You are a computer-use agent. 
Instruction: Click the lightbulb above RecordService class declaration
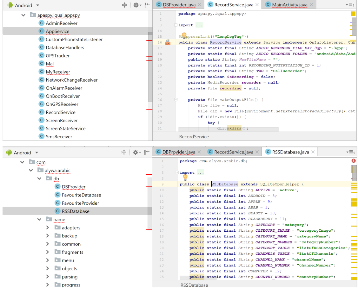point(184,35)
